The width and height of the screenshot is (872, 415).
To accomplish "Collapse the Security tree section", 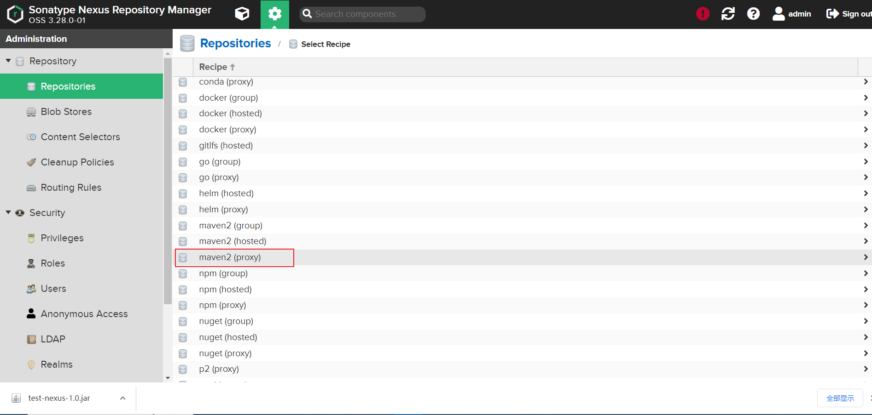I will [x=8, y=212].
